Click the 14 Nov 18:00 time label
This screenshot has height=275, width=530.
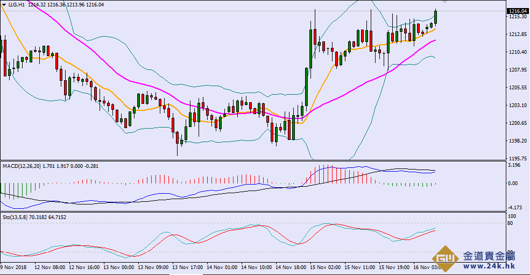pyautogui.click(x=291, y=266)
